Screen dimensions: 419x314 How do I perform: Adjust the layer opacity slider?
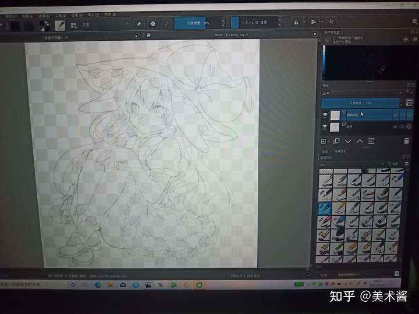(361, 103)
